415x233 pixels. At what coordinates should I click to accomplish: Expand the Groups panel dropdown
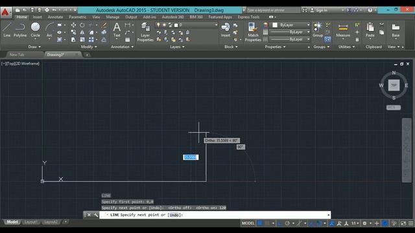point(322,47)
